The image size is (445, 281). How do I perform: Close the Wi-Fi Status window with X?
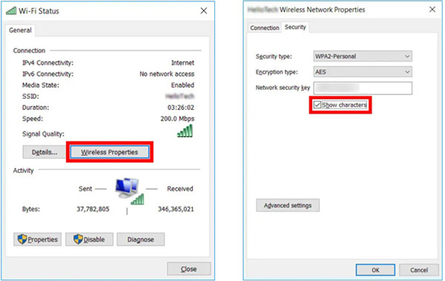[x=204, y=11]
